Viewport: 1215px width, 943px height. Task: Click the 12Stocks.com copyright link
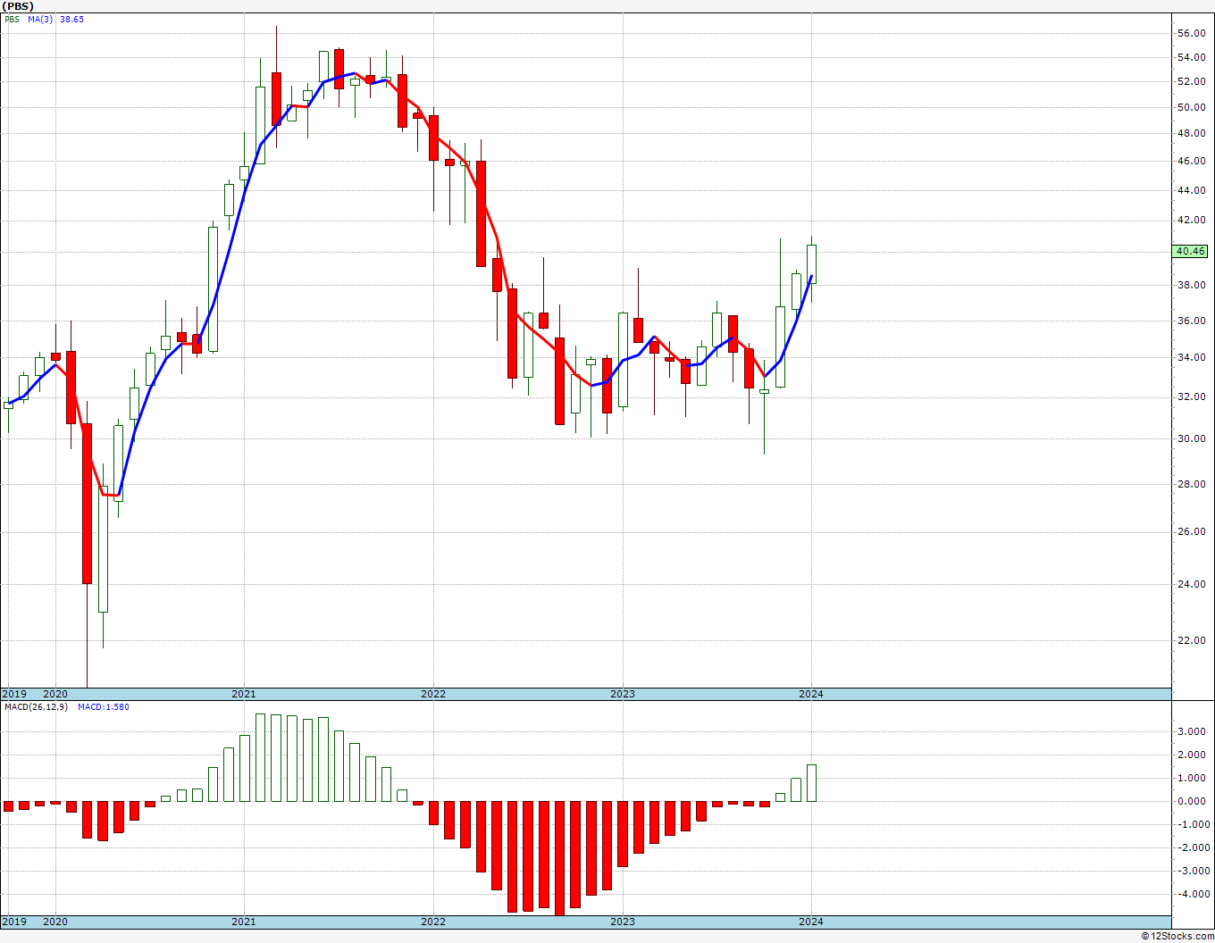1177,936
